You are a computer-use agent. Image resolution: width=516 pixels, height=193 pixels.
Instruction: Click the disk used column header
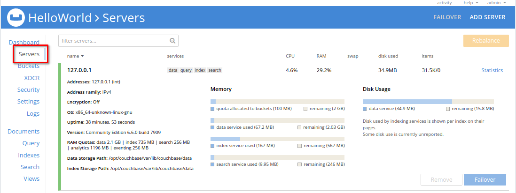coord(388,56)
